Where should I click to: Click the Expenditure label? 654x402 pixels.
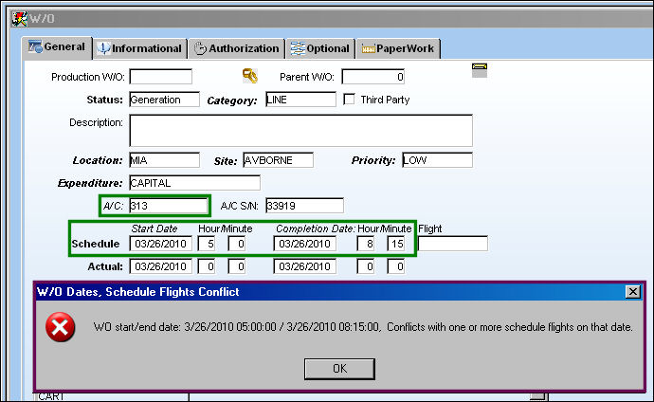pyautogui.click(x=90, y=183)
